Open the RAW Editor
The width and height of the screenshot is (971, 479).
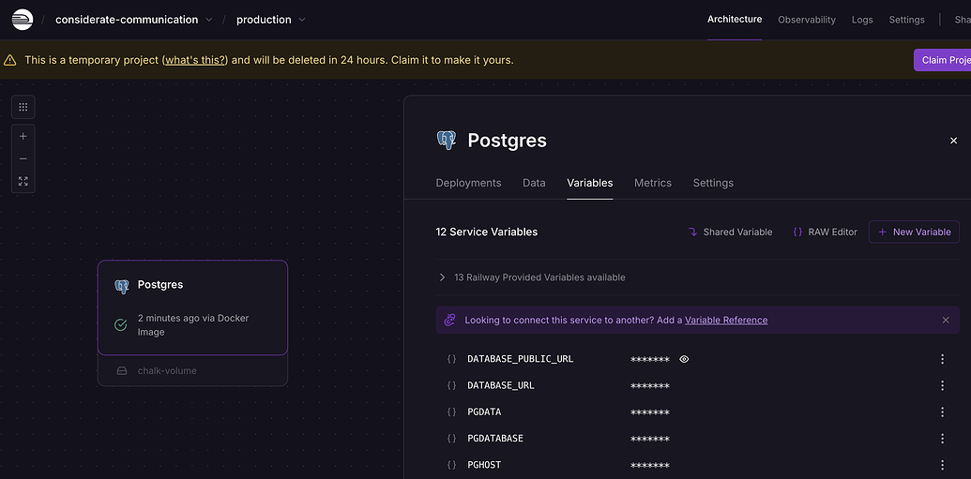(825, 232)
